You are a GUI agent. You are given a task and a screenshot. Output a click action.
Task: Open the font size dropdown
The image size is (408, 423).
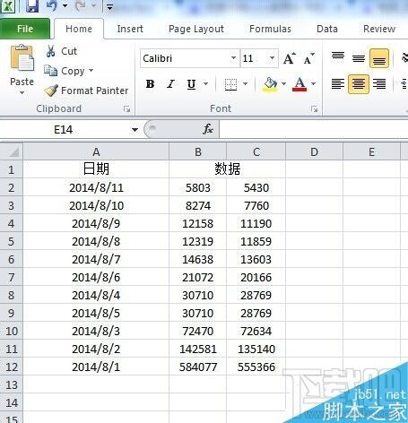tap(272, 58)
